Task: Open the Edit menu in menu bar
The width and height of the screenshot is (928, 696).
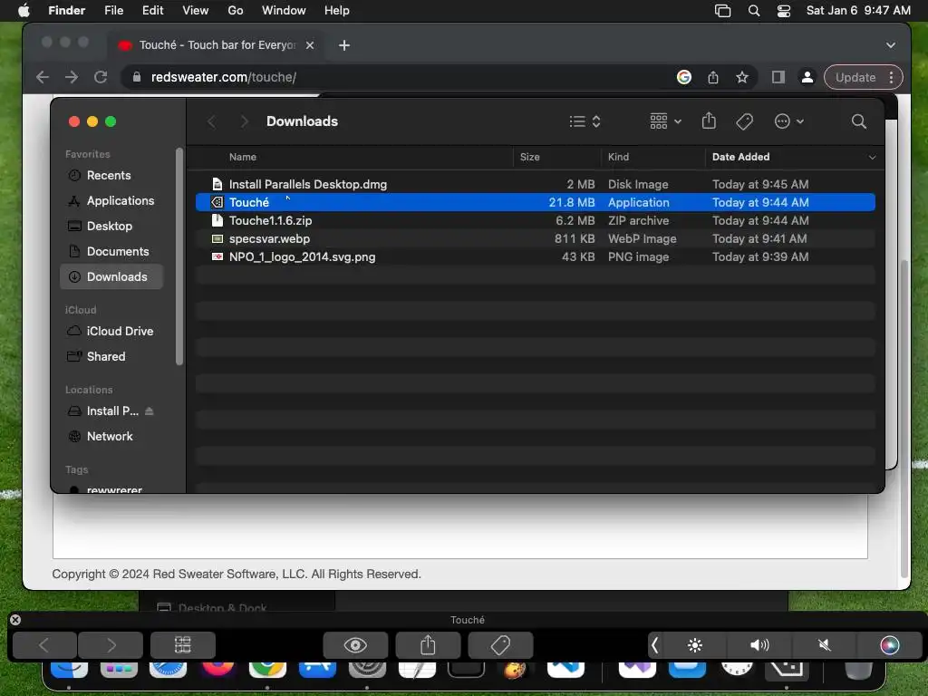Action: 152,11
